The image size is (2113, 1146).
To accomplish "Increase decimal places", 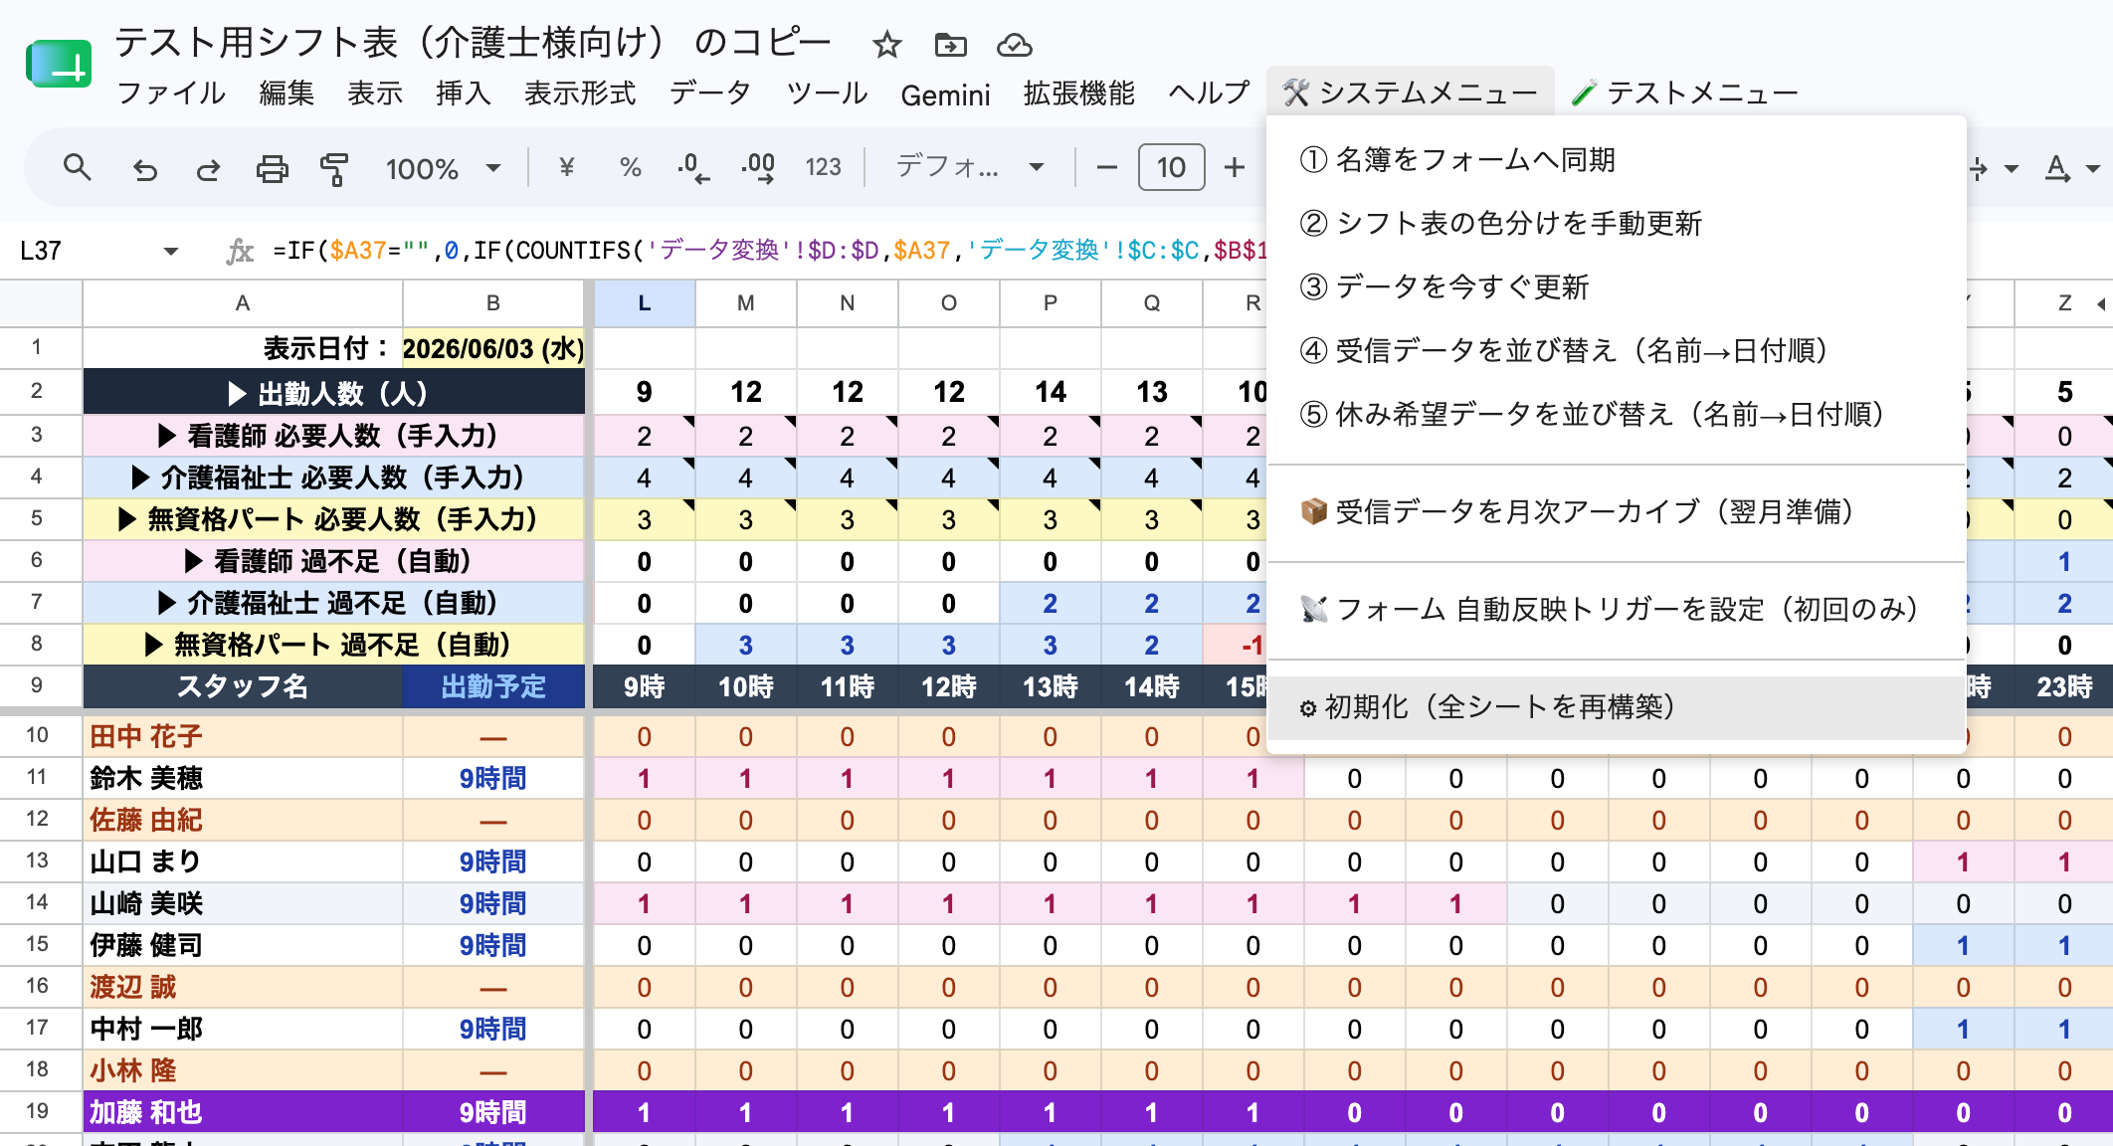I will pos(758,167).
